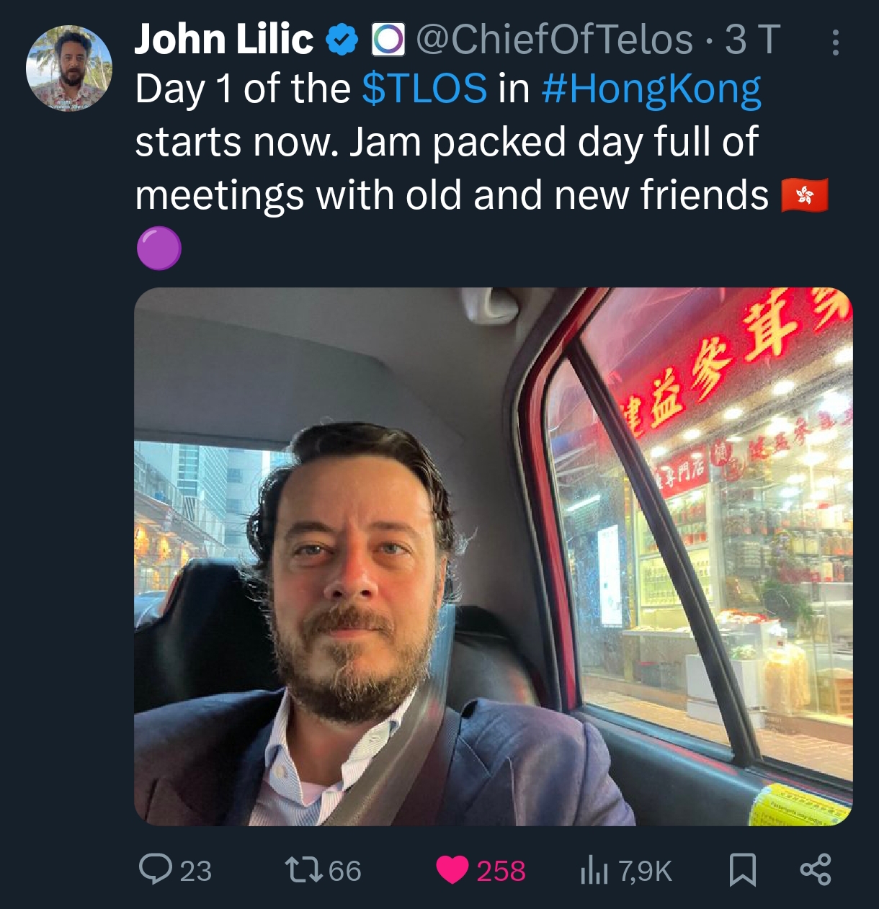This screenshot has height=909, width=879.
Task: Click the 7,9K views count
Action: point(644,871)
